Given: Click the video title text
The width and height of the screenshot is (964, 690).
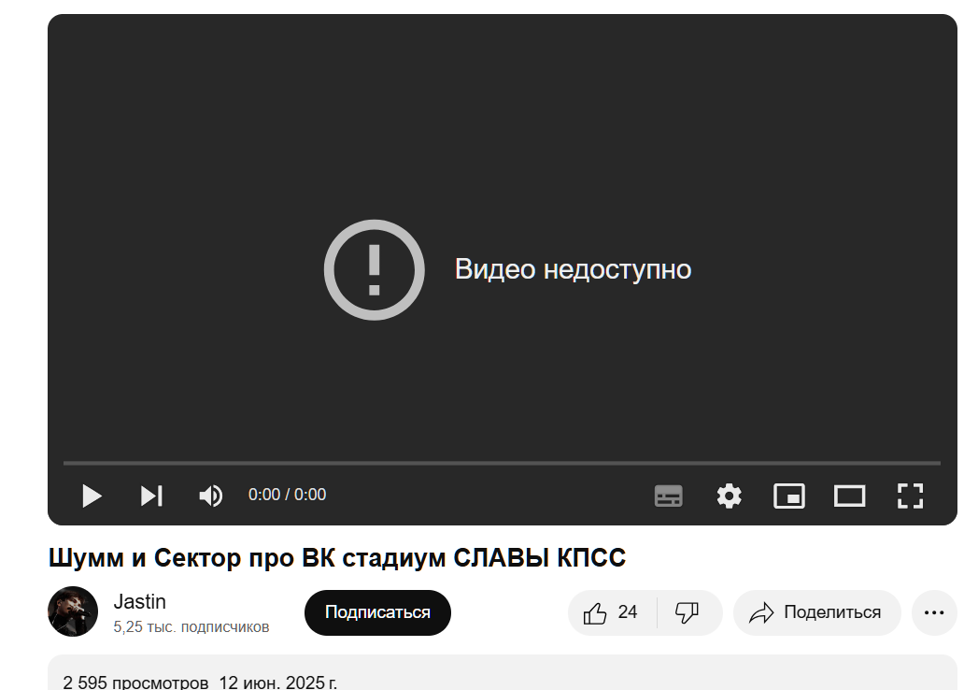Looking at the screenshot, I should [337, 558].
